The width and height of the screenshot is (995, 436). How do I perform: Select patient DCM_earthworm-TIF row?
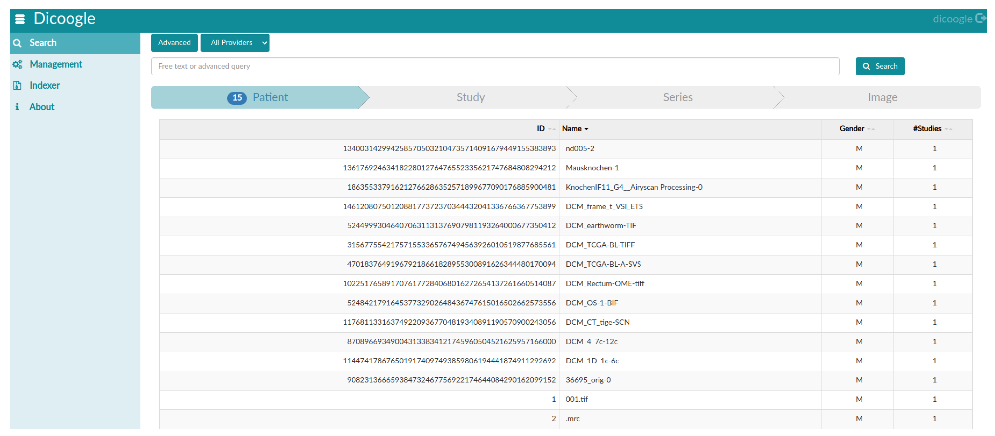pyautogui.click(x=600, y=225)
